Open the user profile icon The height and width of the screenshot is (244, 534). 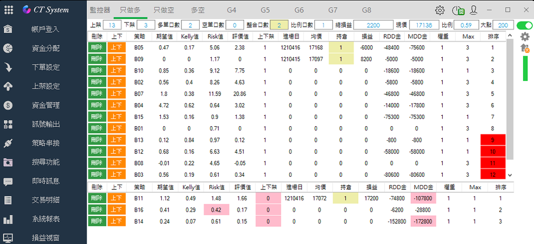[474, 10]
